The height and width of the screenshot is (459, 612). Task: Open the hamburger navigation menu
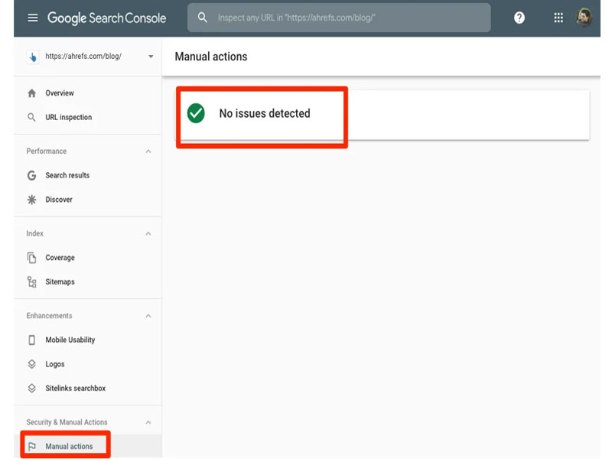tap(33, 18)
